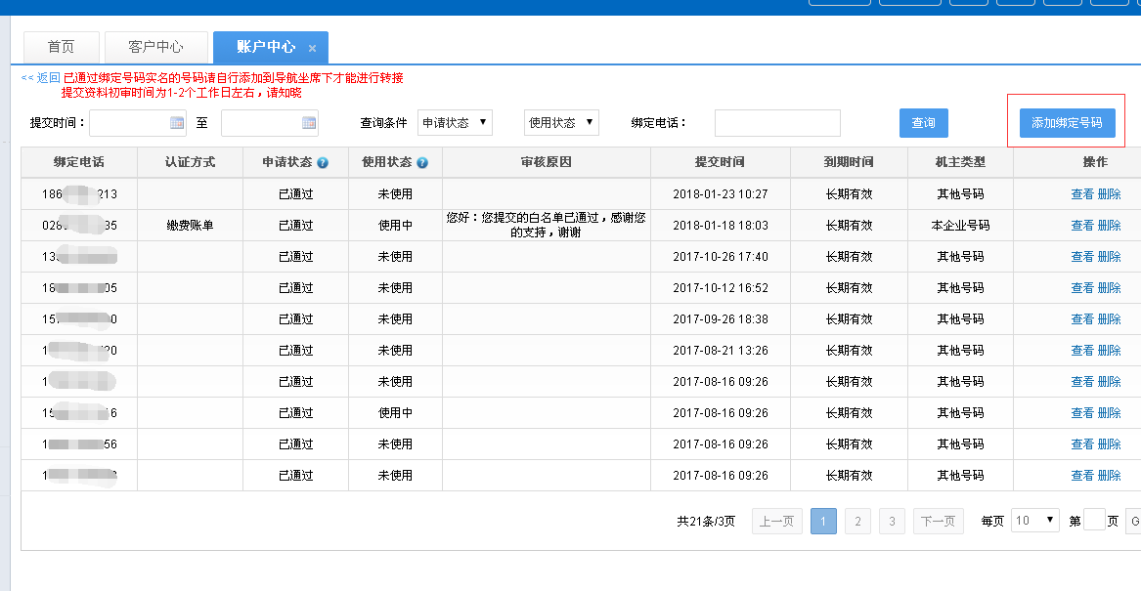Click the 查询 search button
This screenshot has height=591, width=1141.
point(923,123)
